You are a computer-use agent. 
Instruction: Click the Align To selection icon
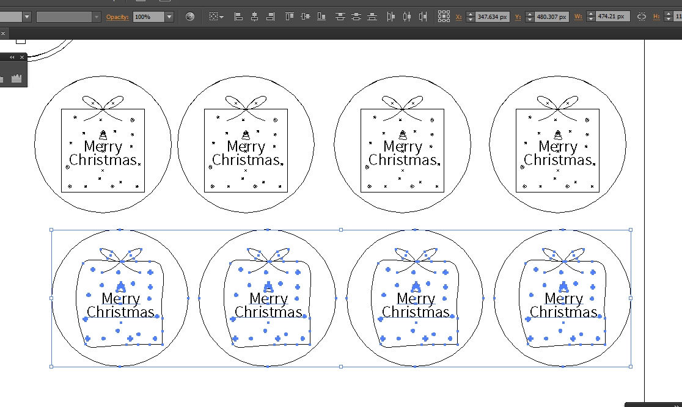click(213, 17)
